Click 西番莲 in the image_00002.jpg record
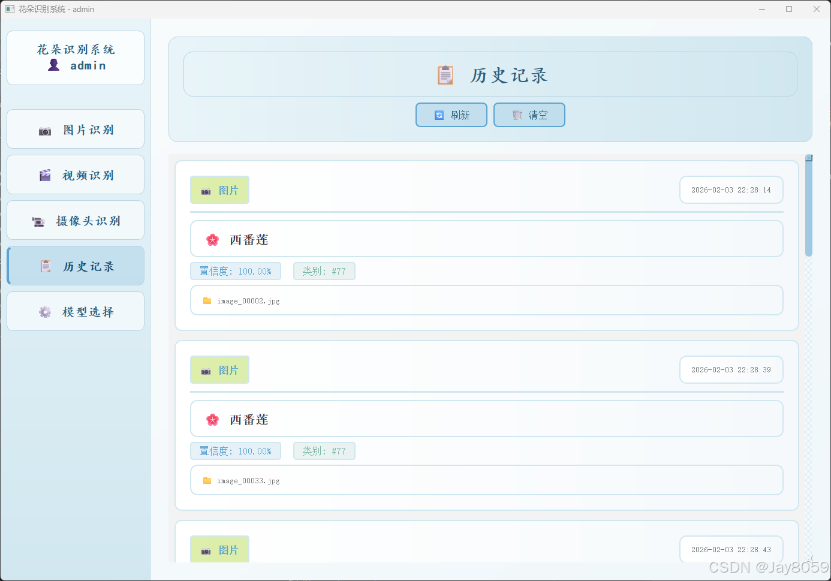Screen dimensions: 831x581 (249, 240)
